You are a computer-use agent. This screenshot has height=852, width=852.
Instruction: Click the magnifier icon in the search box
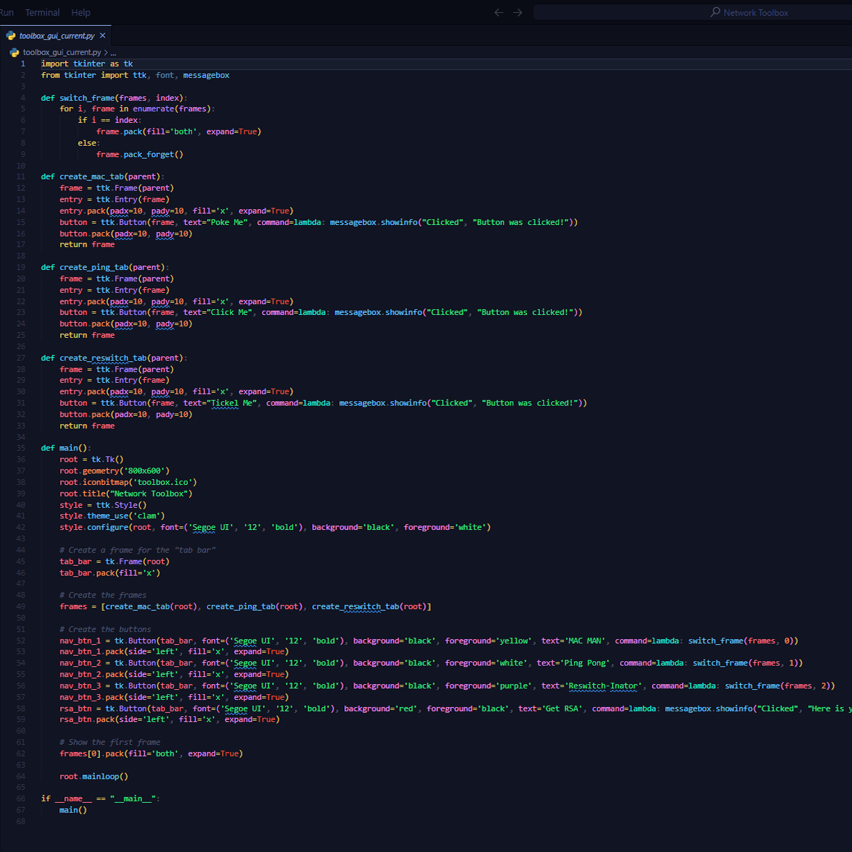715,12
